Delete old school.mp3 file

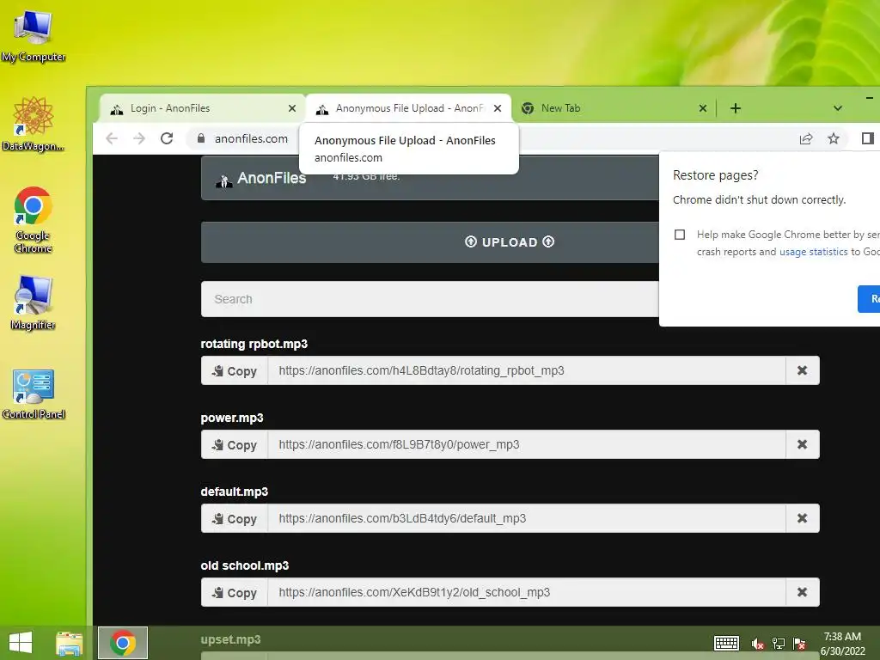[x=803, y=593]
